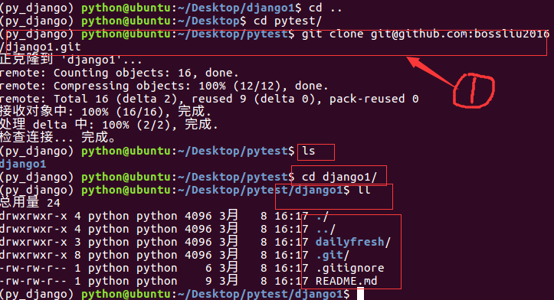Click the 'dailyfresh/' directory entry
Screen dimensions: 554x300
click(x=353, y=242)
